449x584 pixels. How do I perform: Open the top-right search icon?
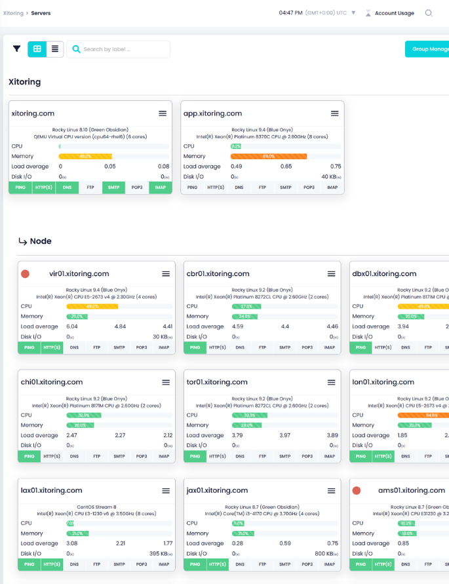429,13
